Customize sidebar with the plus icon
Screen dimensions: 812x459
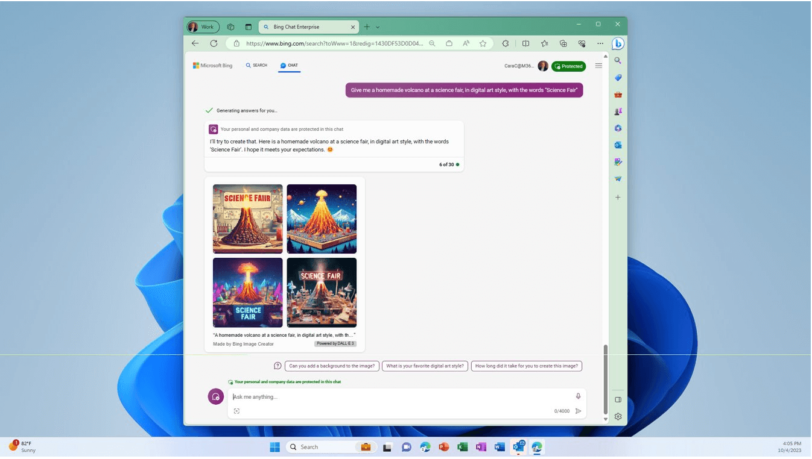(618, 198)
